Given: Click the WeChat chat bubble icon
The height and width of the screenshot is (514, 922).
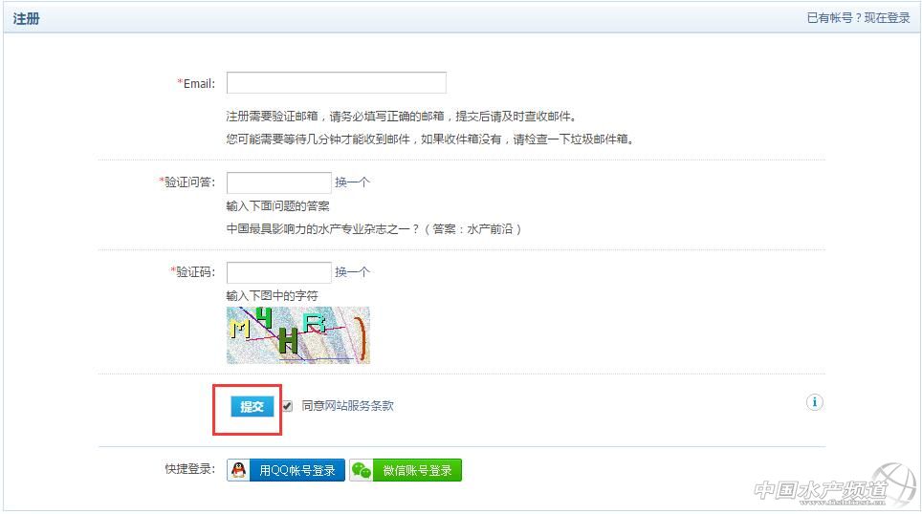Looking at the screenshot, I should point(361,470).
